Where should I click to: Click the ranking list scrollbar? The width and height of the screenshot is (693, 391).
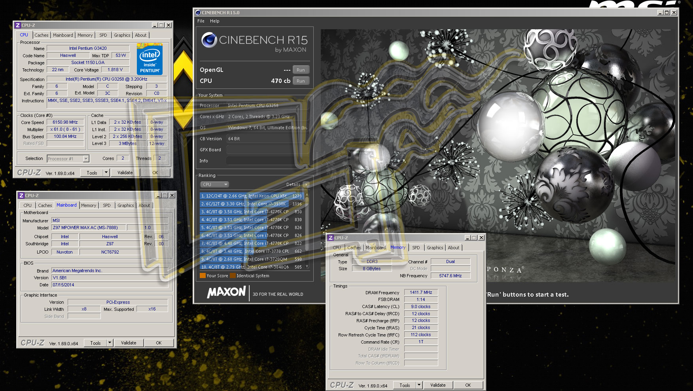point(307,231)
